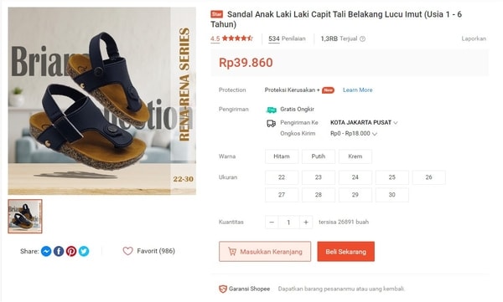Open the 534 Penilaian reviews section
Viewport: 503px width, 302px height.
287,38
